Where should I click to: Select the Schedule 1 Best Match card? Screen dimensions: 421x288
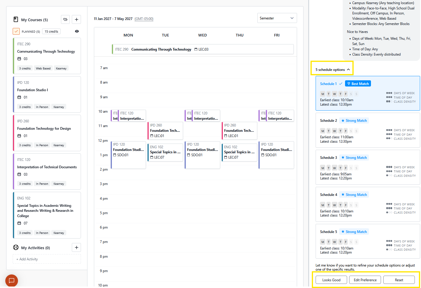(x=368, y=93)
